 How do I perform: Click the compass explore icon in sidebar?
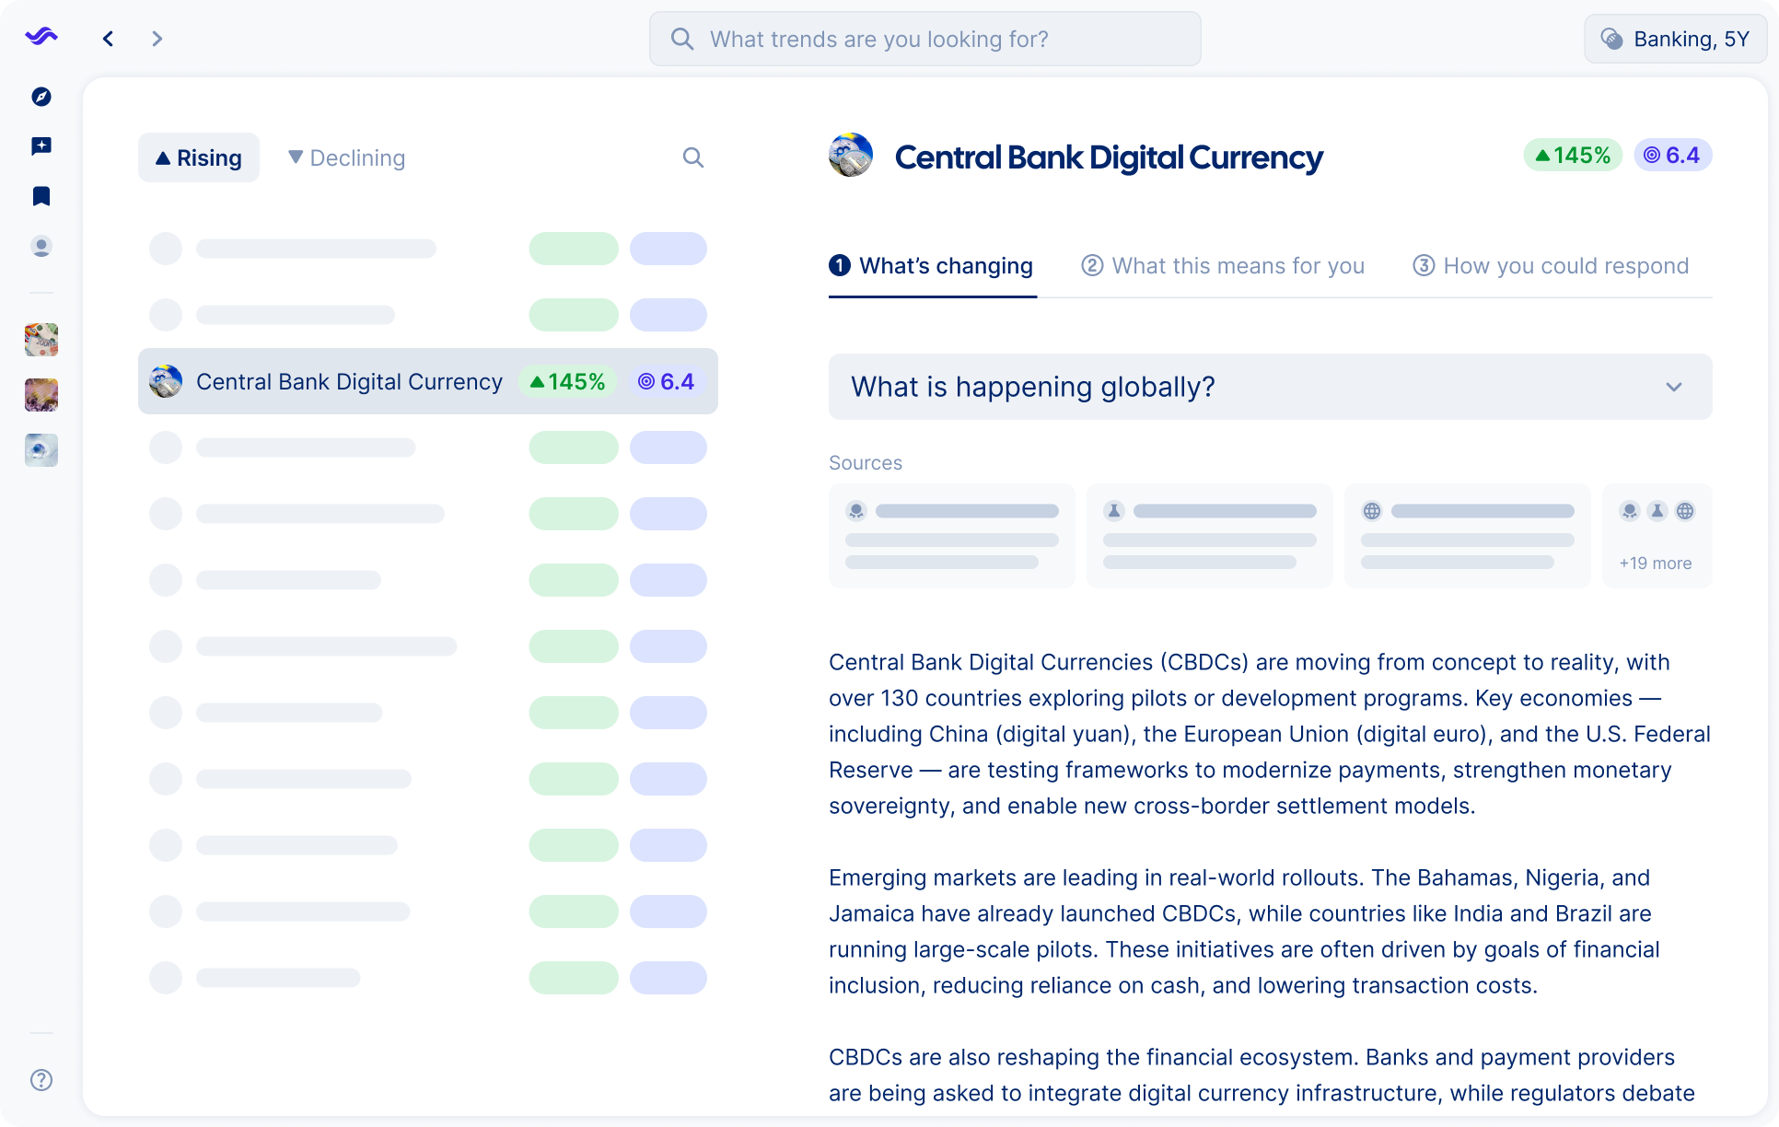[x=41, y=97]
